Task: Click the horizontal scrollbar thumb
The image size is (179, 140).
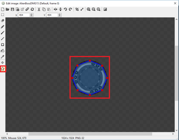Action: pyautogui.click(x=90, y=134)
